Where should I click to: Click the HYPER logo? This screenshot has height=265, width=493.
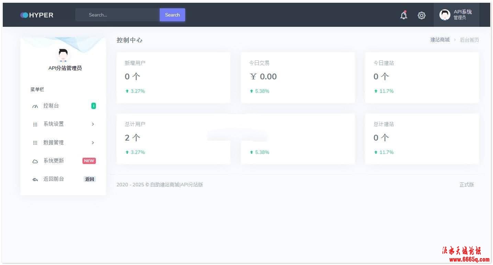tap(37, 15)
